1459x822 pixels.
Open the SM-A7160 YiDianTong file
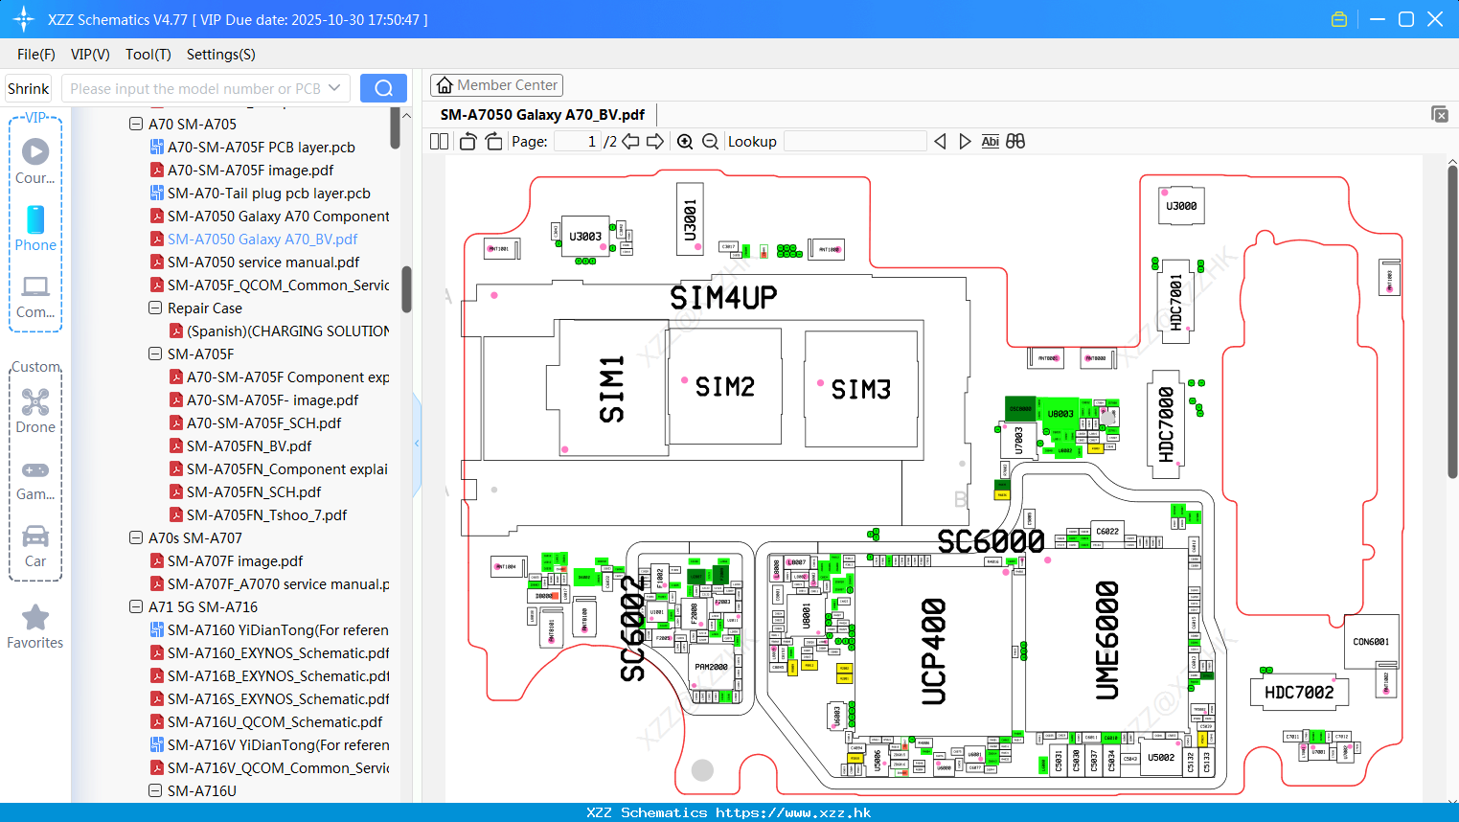(x=278, y=630)
